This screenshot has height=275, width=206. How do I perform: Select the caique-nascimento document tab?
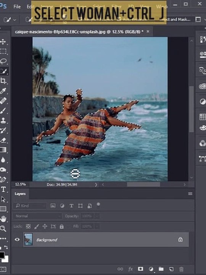79,32
